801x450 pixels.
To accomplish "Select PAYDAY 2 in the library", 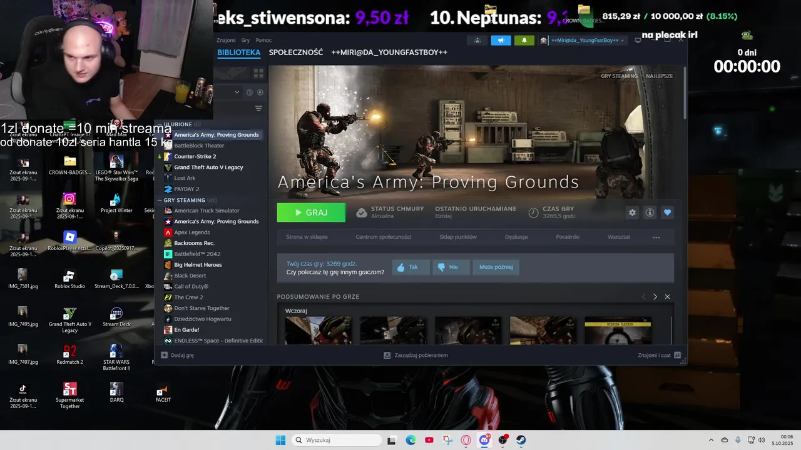I will point(186,189).
